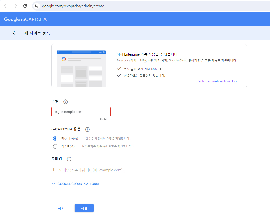Click Switch to create a classic key
The image size is (270, 224).
(x=217, y=81)
